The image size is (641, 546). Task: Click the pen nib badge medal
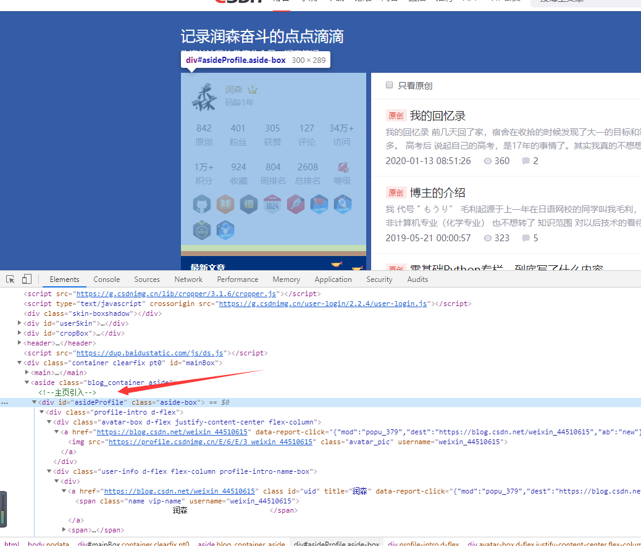point(296,204)
